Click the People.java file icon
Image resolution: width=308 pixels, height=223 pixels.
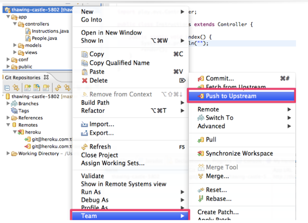pyautogui.click(x=28, y=38)
